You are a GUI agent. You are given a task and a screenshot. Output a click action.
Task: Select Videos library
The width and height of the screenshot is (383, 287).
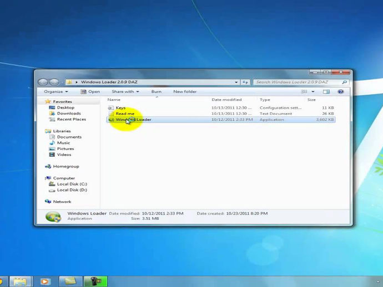coord(64,155)
